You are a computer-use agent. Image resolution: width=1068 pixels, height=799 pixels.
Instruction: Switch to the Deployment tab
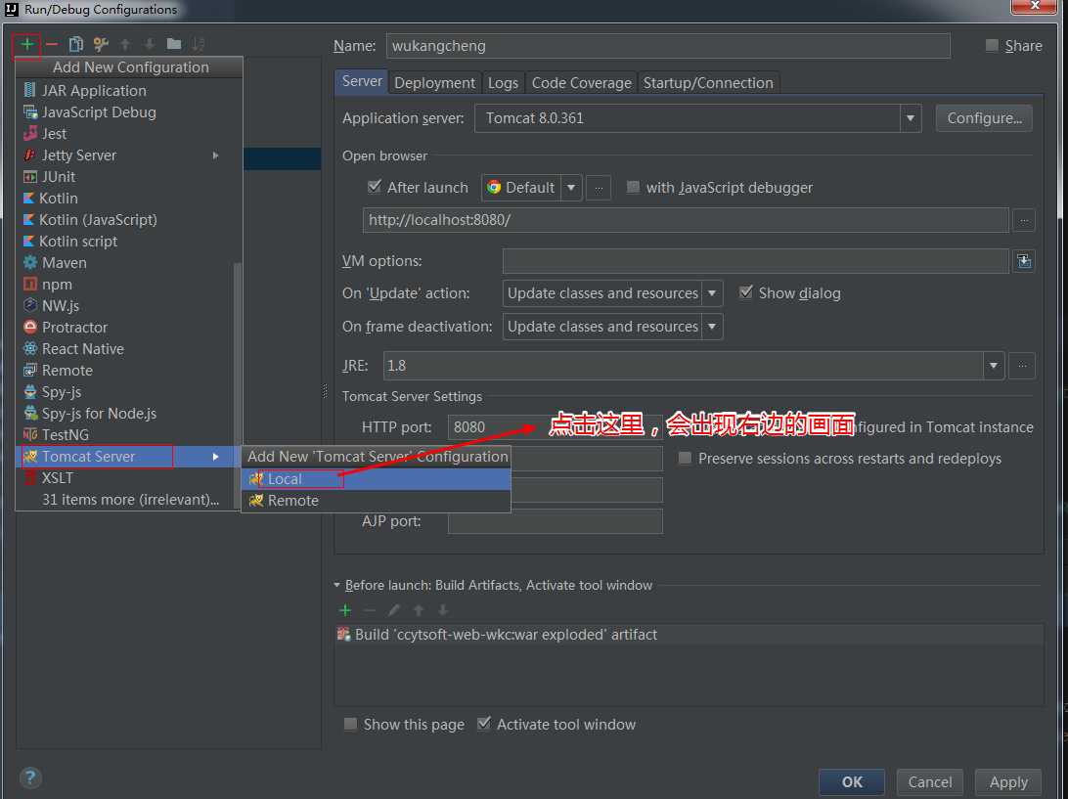coord(434,83)
